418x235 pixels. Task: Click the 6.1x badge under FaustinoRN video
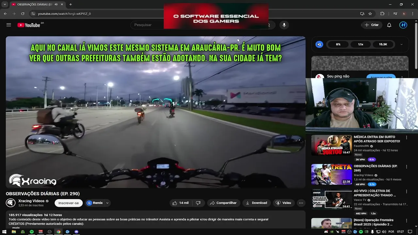[372, 160]
